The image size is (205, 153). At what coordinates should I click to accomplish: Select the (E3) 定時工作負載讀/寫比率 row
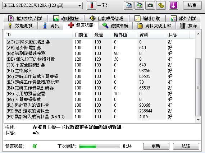pyautogui.click(x=100, y=82)
